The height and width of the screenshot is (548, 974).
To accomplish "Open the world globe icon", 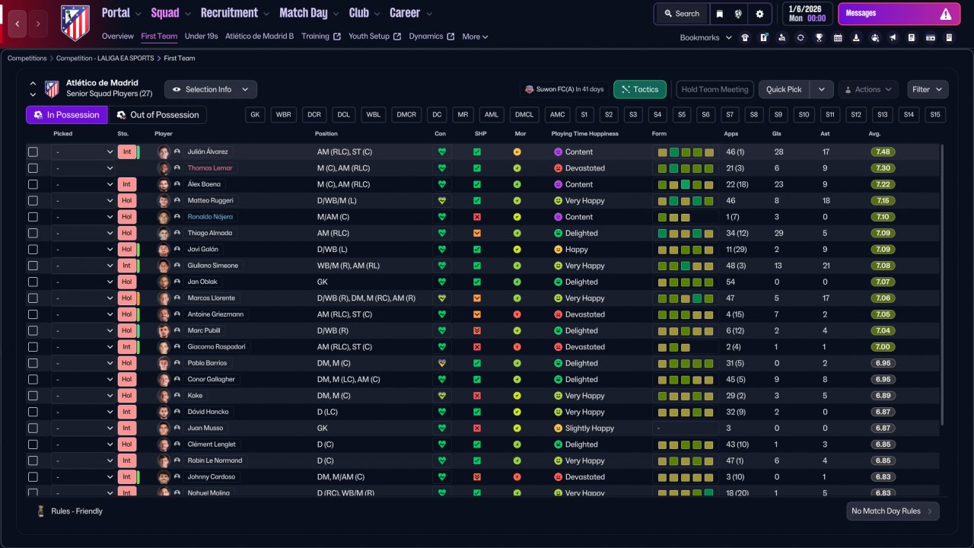I will 738,14.
